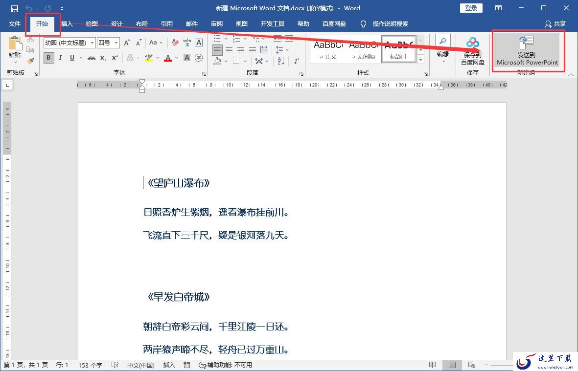This screenshot has width=578, height=371.
Task: Switch to the 视图 tab
Action: (x=241, y=24)
